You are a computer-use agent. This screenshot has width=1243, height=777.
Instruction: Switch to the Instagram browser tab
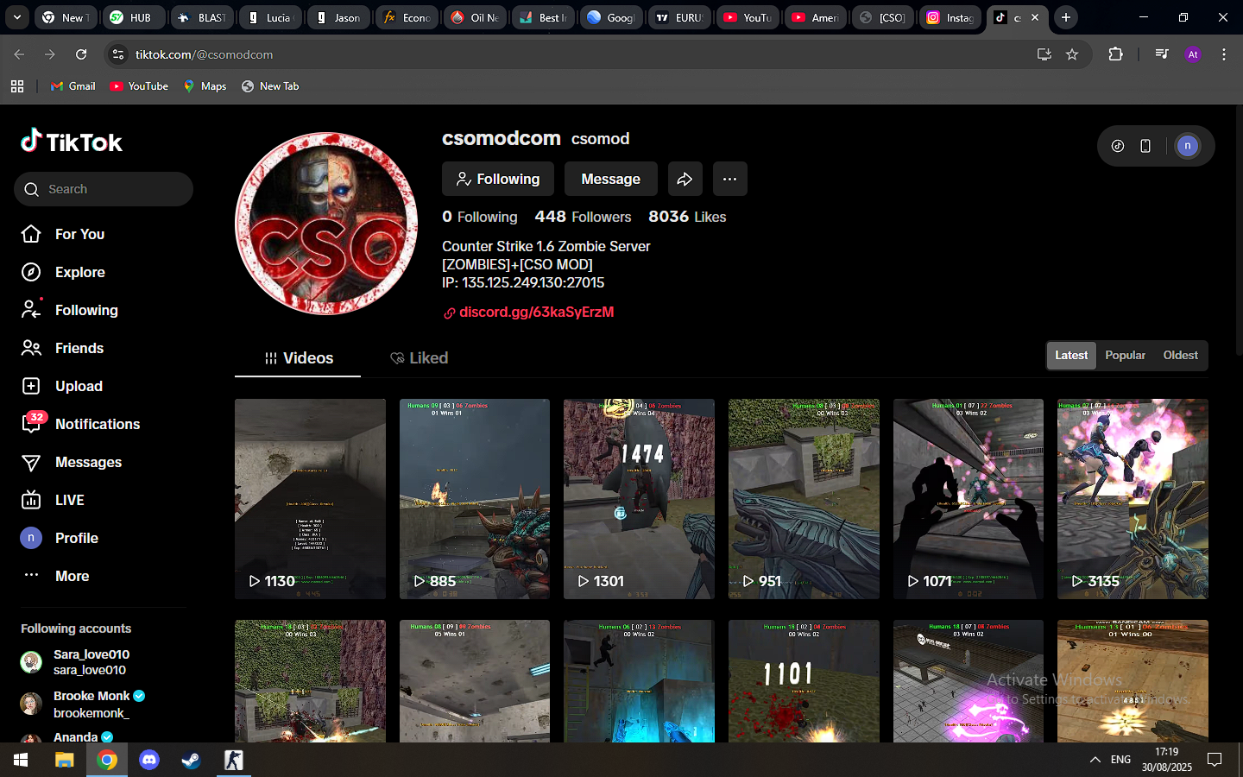[x=950, y=17]
